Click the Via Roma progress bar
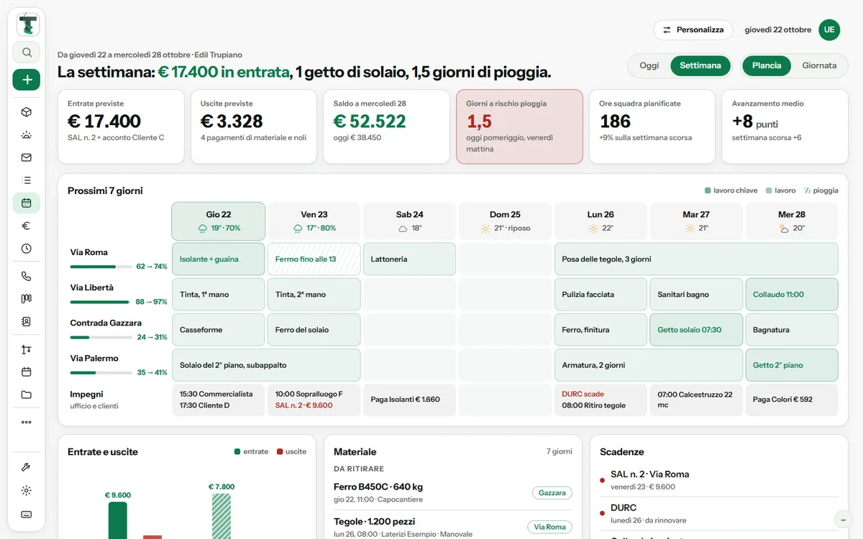This screenshot has height=539, width=863. 101,267
